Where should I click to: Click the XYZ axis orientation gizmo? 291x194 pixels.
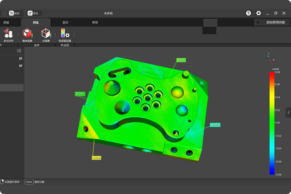pyautogui.click(x=270, y=57)
